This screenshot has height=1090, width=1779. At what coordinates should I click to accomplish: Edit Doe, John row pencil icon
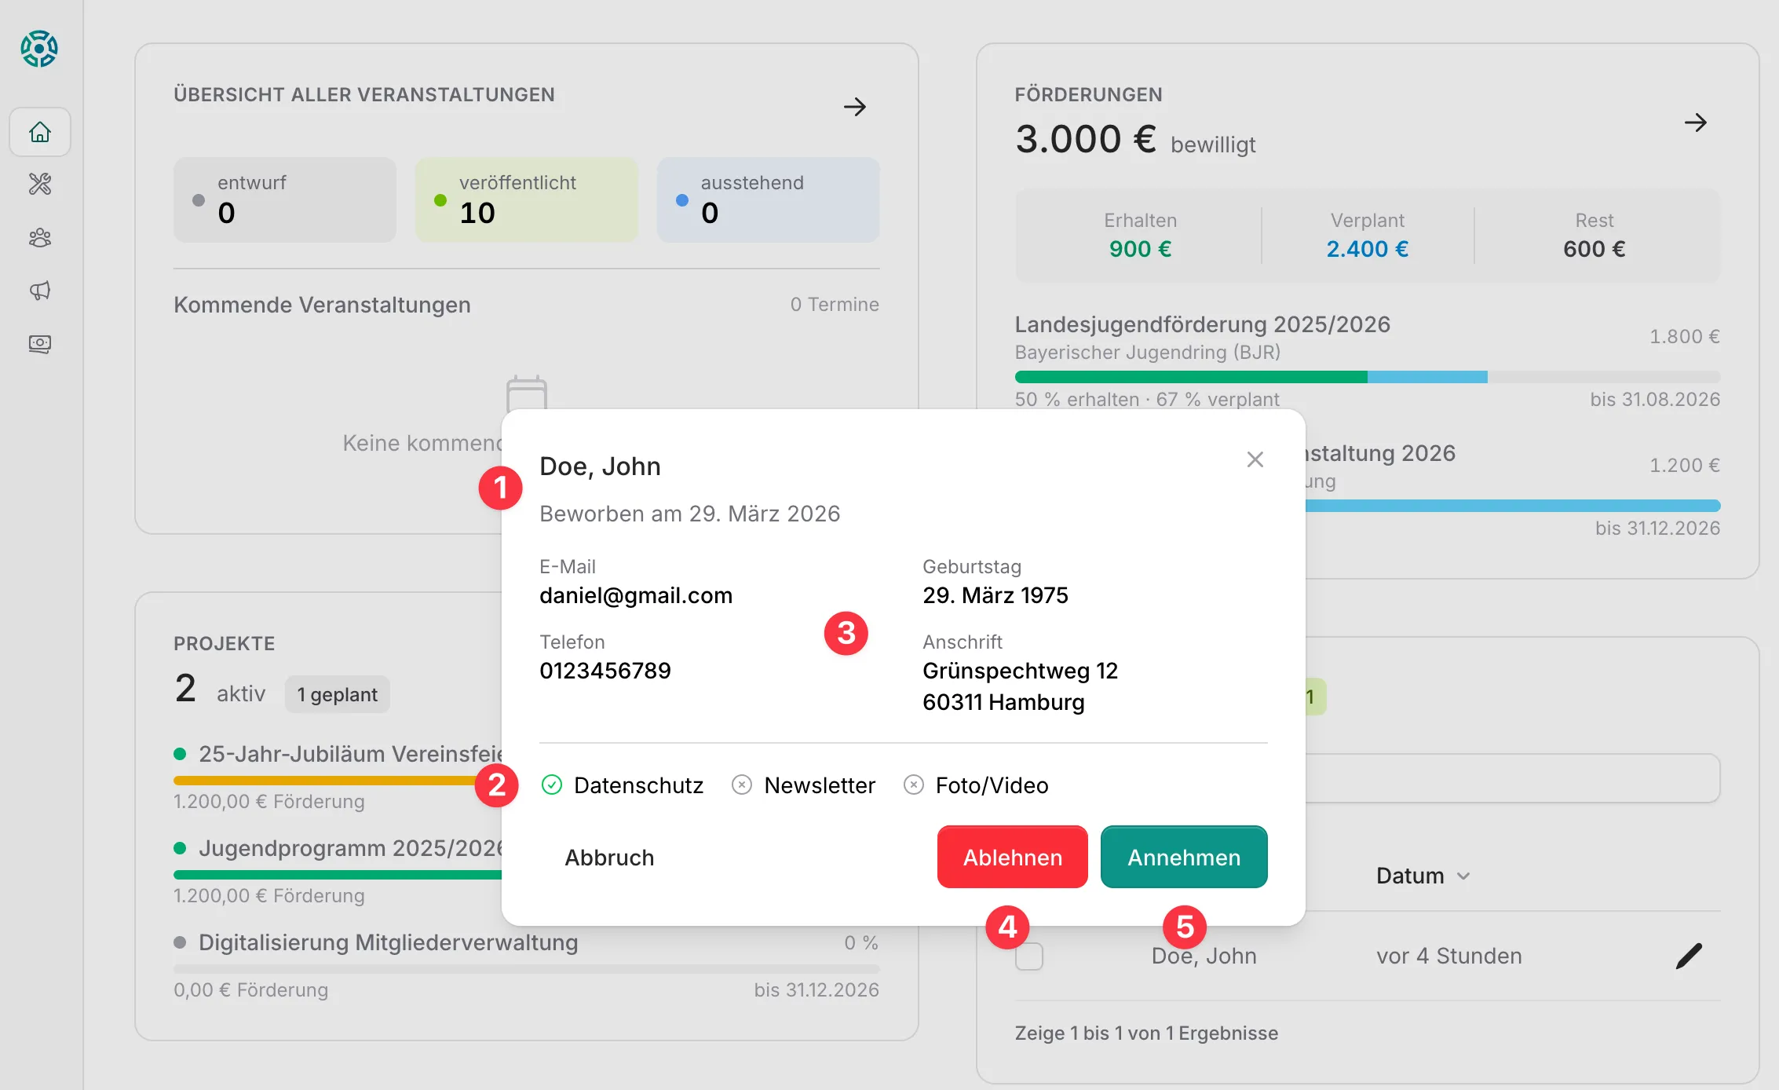click(1689, 956)
